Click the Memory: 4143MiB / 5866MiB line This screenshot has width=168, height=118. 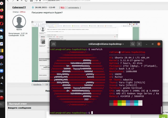127,96
